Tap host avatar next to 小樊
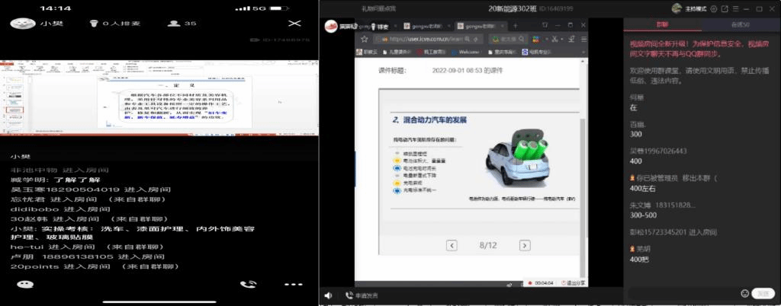781x306 pixels. (22, 24)
